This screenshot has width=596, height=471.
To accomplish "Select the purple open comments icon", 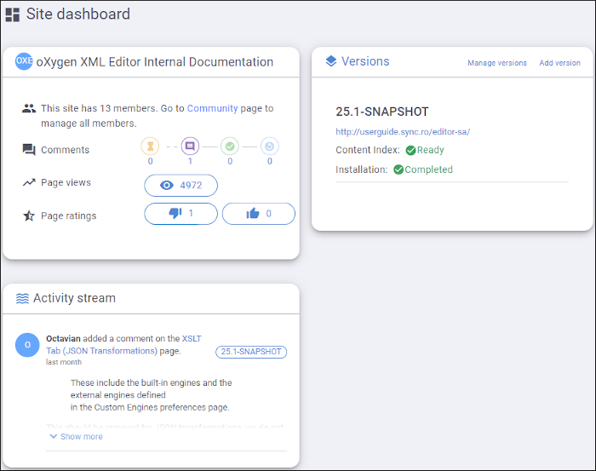I will 190,146.
